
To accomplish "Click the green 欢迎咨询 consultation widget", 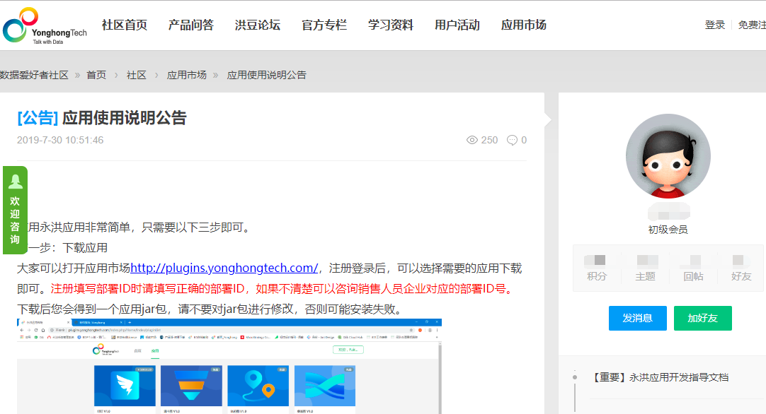I will pos(15,210).
